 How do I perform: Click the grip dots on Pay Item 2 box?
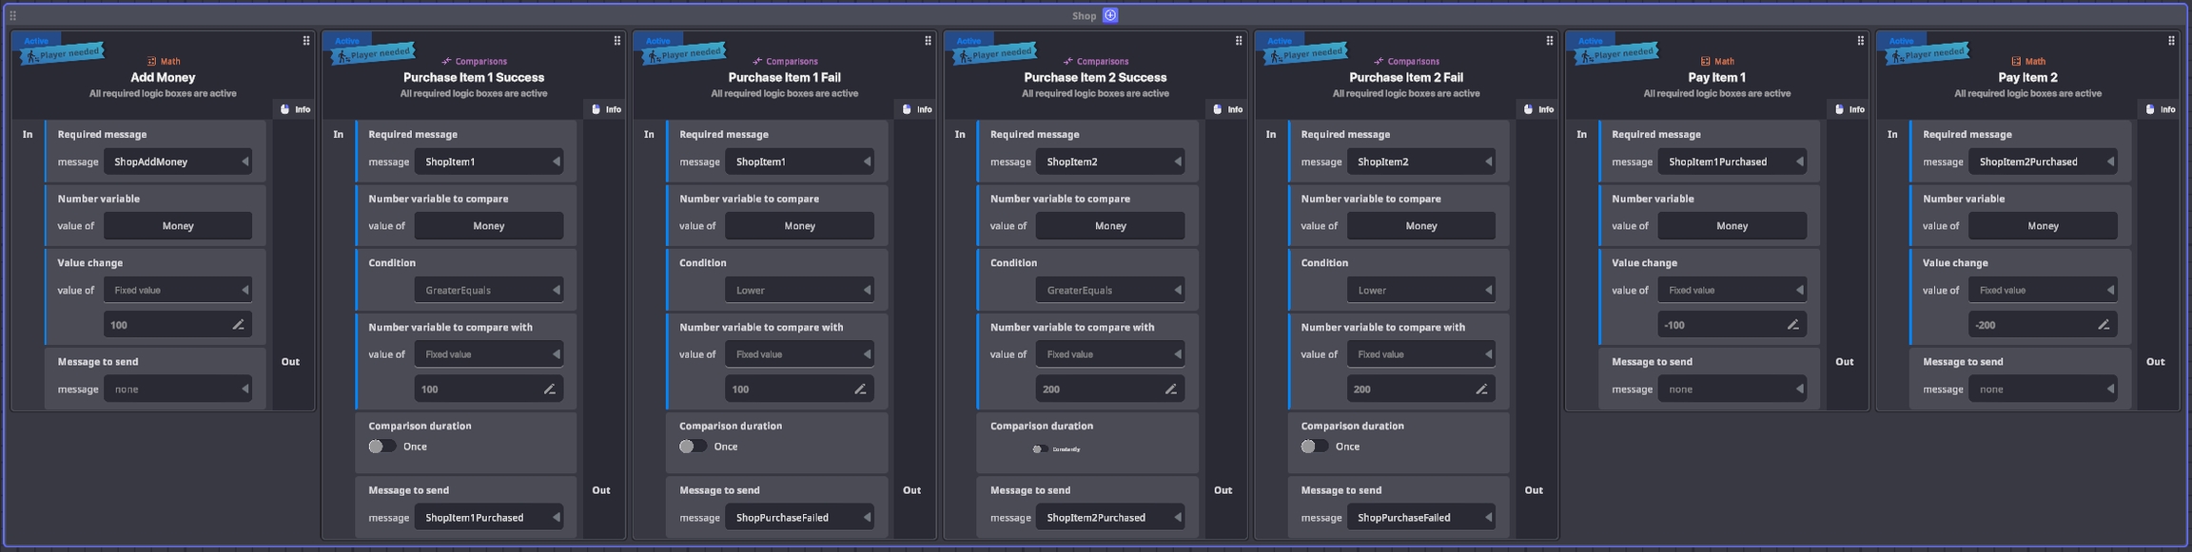tap(2171, 41)
